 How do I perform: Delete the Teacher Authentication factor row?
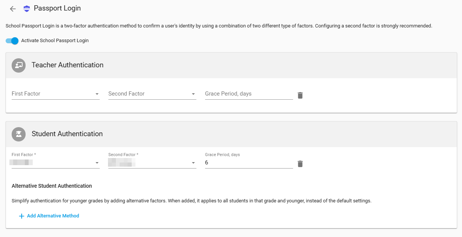300,95
